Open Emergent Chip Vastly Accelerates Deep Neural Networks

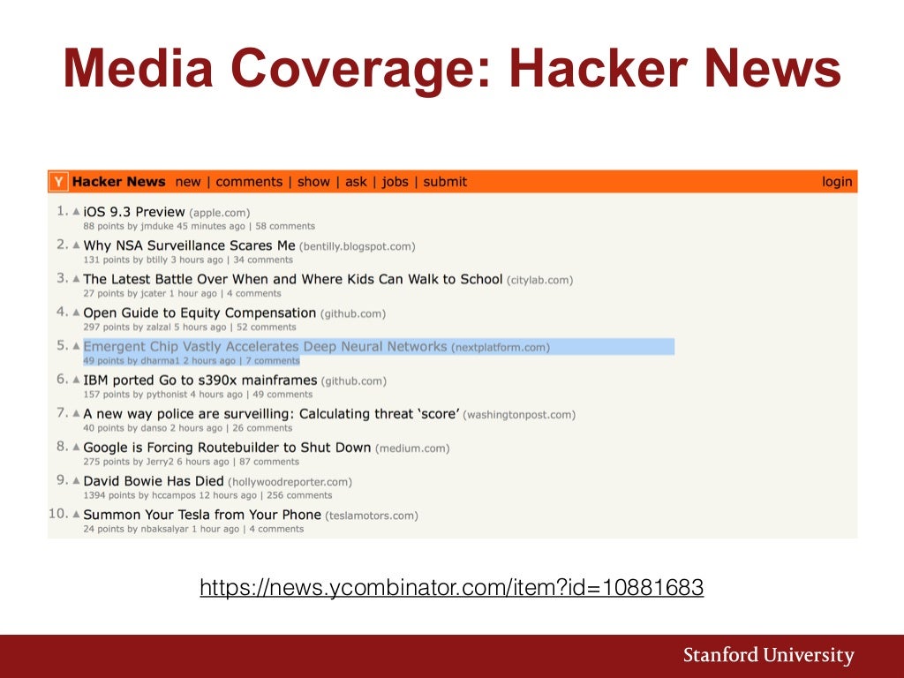coord(265,346)
